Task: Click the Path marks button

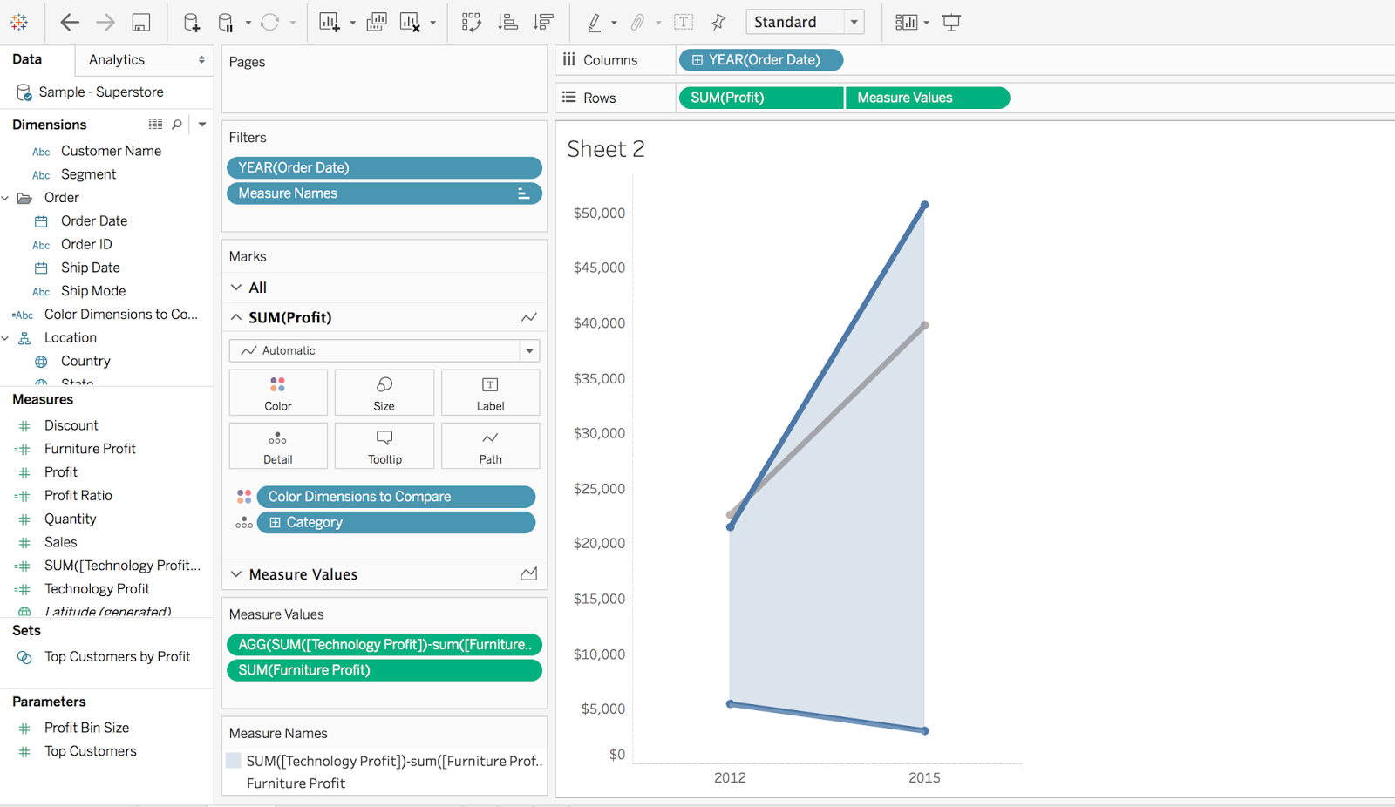Action: coord(491,446)
